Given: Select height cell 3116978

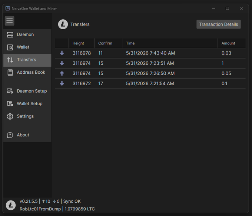Looking at the screenshot, I should 82,53.
